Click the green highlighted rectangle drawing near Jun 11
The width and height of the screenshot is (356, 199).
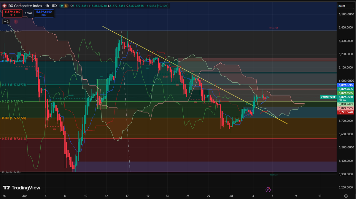click(102, 94)
